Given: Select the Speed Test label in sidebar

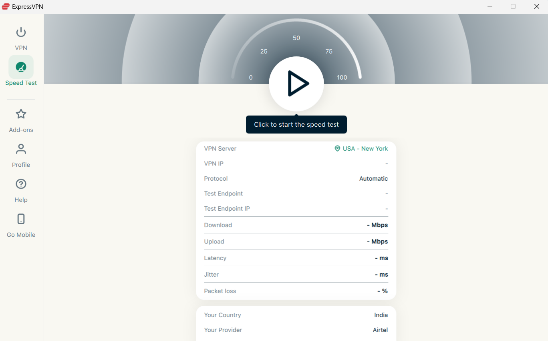Looking at the screenshot, I should (21, 83).
